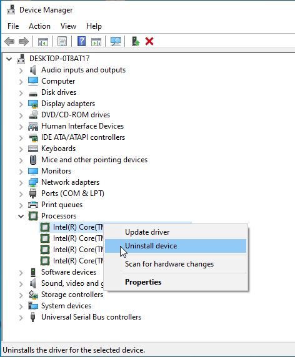
Task: Click the Computer category monitor icon
Action: (33, 81)
